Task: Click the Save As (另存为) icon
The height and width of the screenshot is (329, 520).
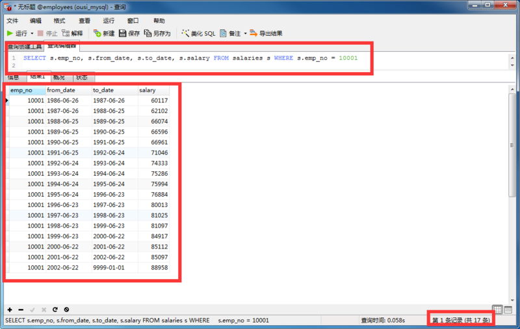Action: tap(148, 33)
